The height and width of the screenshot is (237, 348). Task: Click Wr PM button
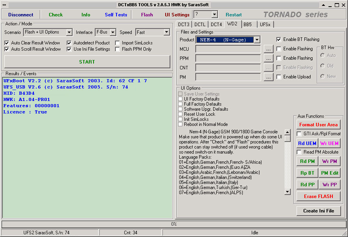point(329,161)
